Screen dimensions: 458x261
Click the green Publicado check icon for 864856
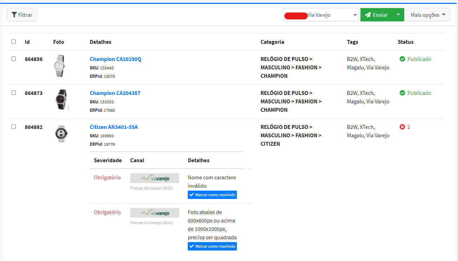[403, 59]
